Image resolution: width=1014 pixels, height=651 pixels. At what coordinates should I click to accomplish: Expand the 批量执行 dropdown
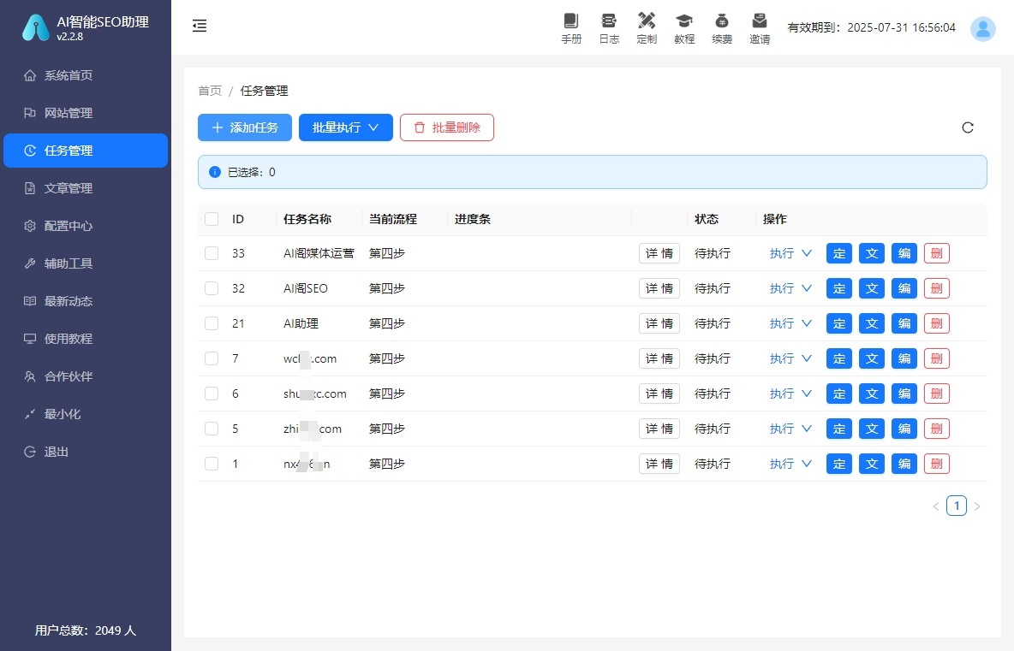click(x=346, y=127)
